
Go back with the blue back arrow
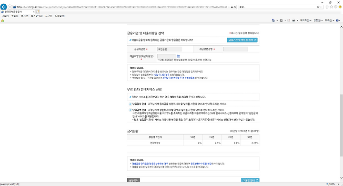point(3,7)
